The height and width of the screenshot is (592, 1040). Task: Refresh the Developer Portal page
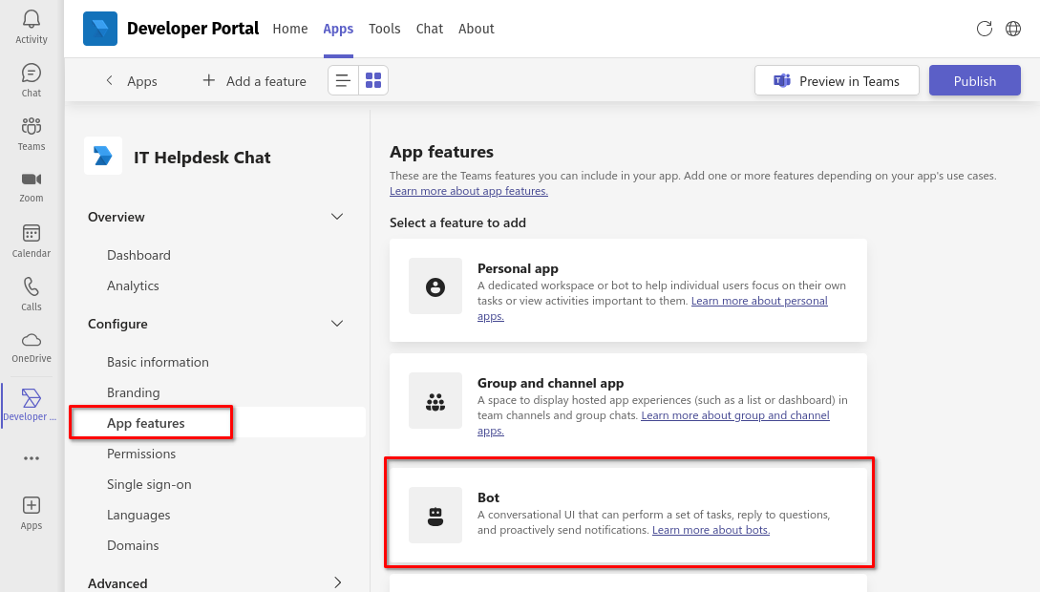(985, 29)
